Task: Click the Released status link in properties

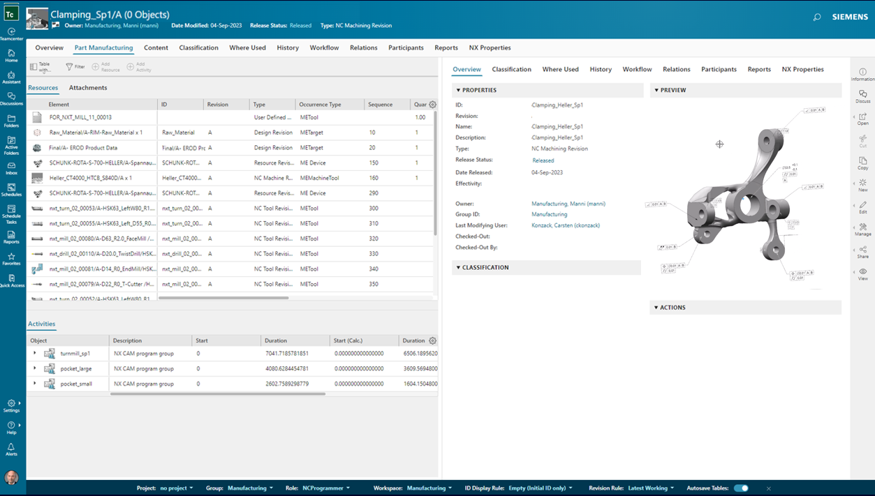Action: coord(543,160)
